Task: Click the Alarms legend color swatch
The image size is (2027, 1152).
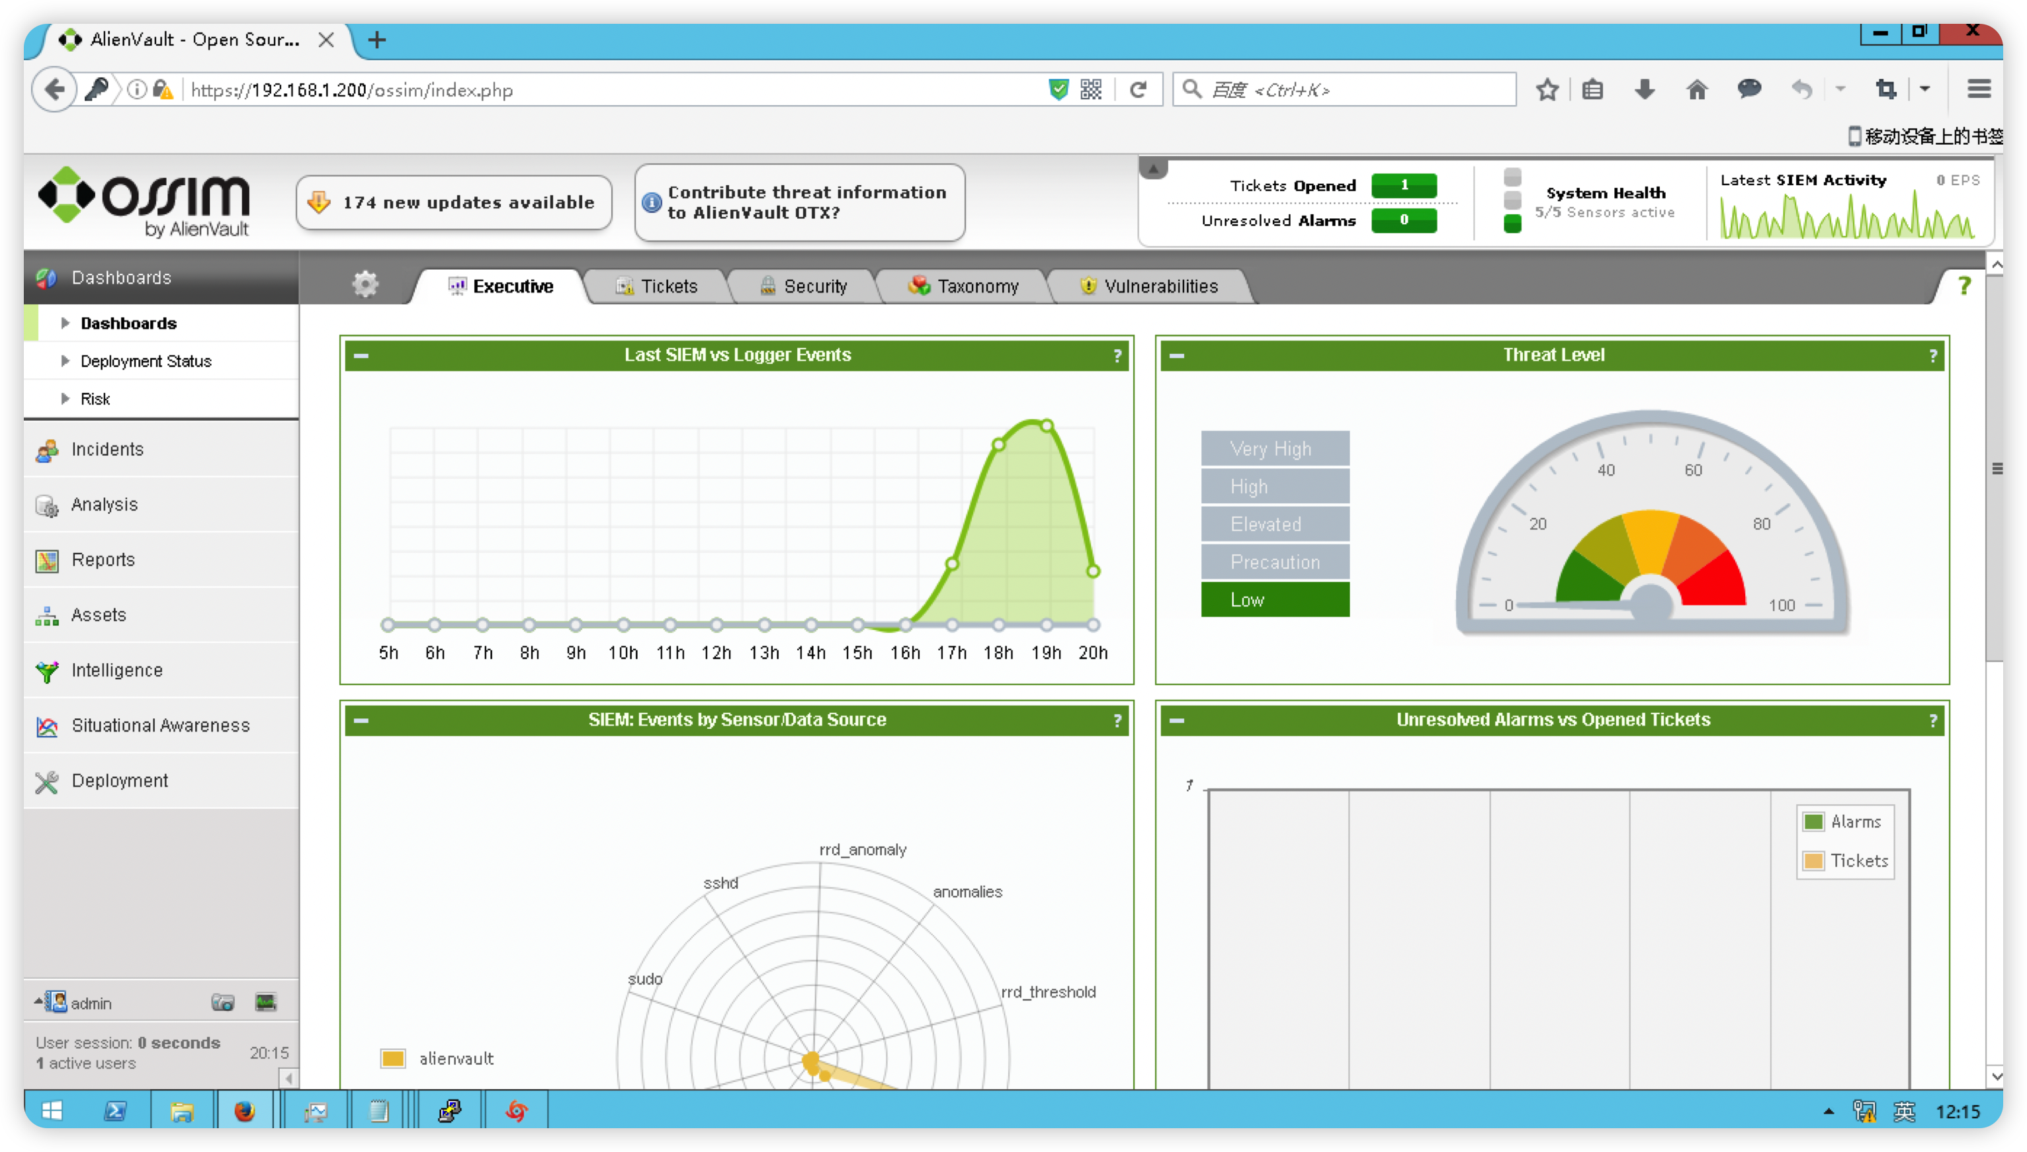Action: 1813,821
